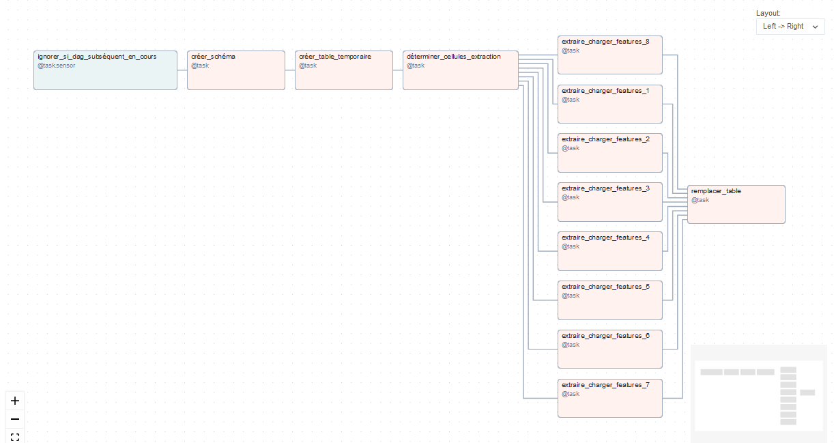This screenshot has width=834, height=443.
Task: Select the extraire_charger_features_2 node
Action: pyautogui.click(x=610, y=153)
